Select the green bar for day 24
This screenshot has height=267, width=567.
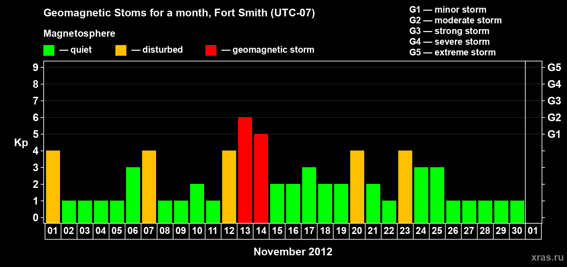pyautogui.click(x=421, y=195)
